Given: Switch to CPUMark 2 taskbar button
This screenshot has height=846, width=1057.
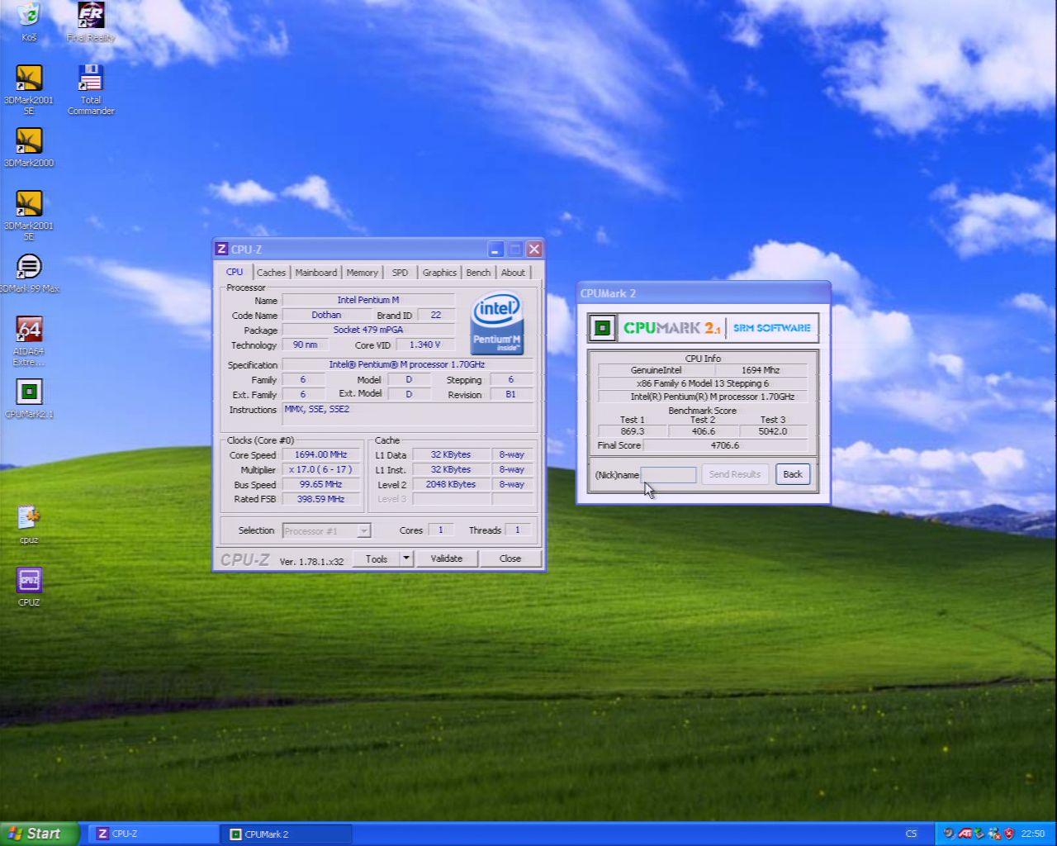Looking at the screenshot, I should 286,834.
